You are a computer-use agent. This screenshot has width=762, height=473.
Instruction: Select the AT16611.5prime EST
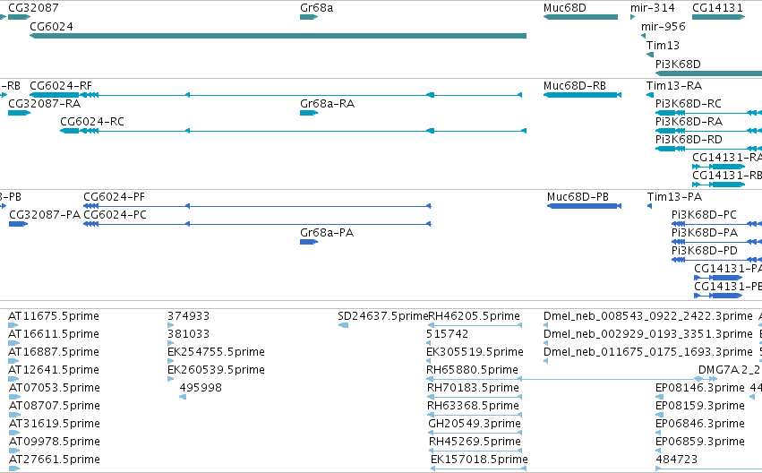tap(13, 343)
